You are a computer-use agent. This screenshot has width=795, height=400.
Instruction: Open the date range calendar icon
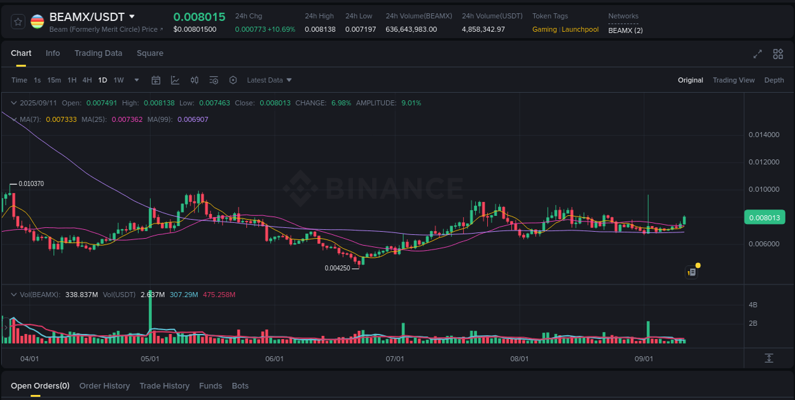point(156,80)
